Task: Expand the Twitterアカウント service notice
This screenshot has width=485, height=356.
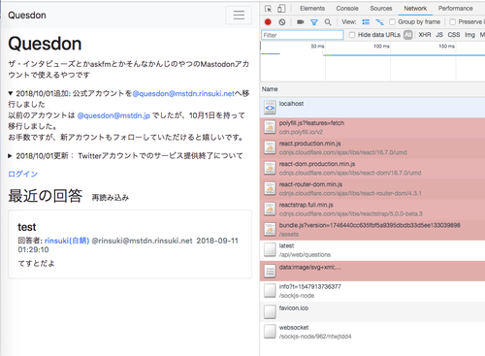Action: (10, 156)
